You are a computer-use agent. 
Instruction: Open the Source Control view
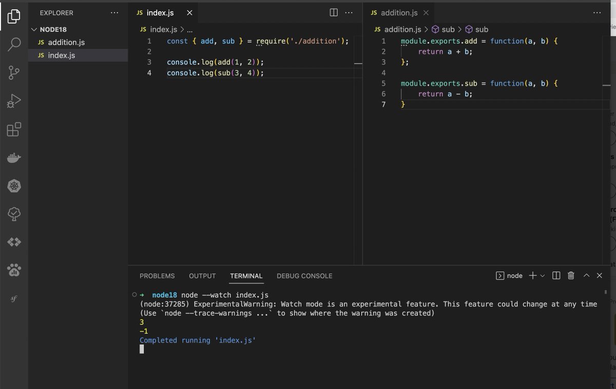(14, 73)
